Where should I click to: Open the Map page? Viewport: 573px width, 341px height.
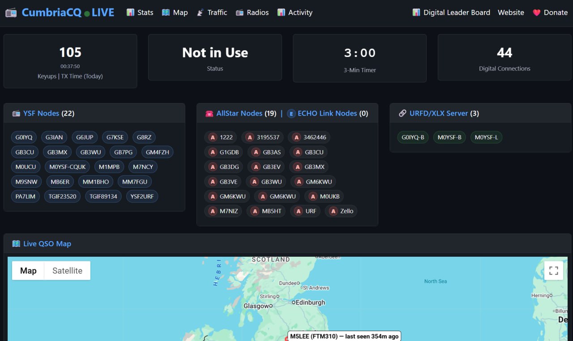175,13
